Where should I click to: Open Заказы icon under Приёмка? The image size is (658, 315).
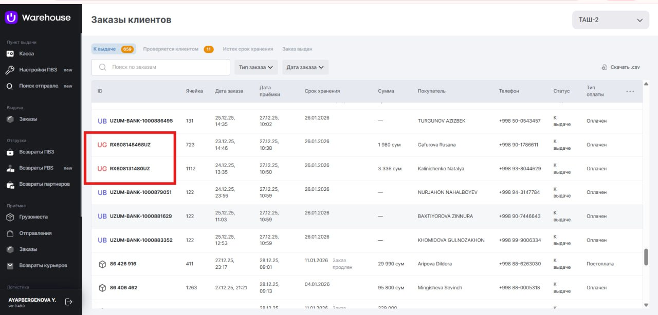pyautogui.click(x=10, y=249)
